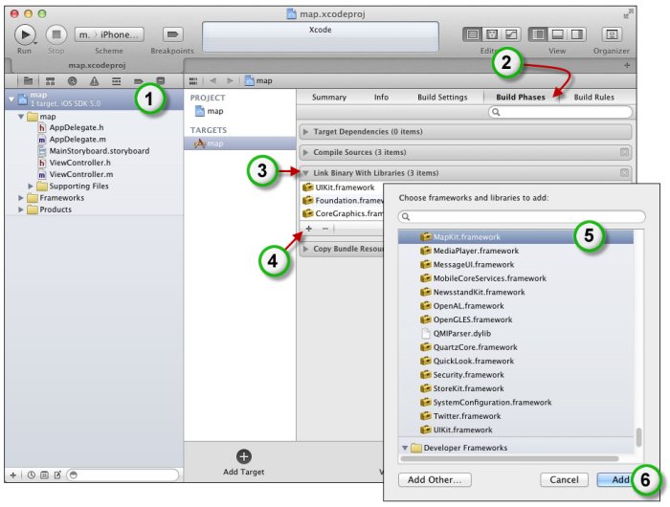Open the Log navigator icon

(x=160, y=80)
